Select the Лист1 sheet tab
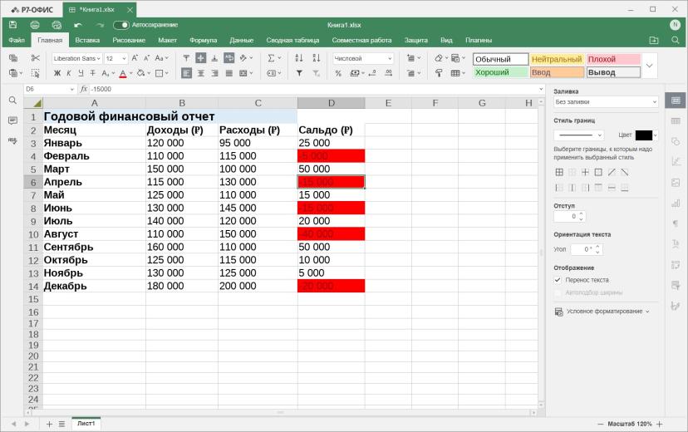The width and height of the screenshot is (688, 432). click(x=86, y=424)
